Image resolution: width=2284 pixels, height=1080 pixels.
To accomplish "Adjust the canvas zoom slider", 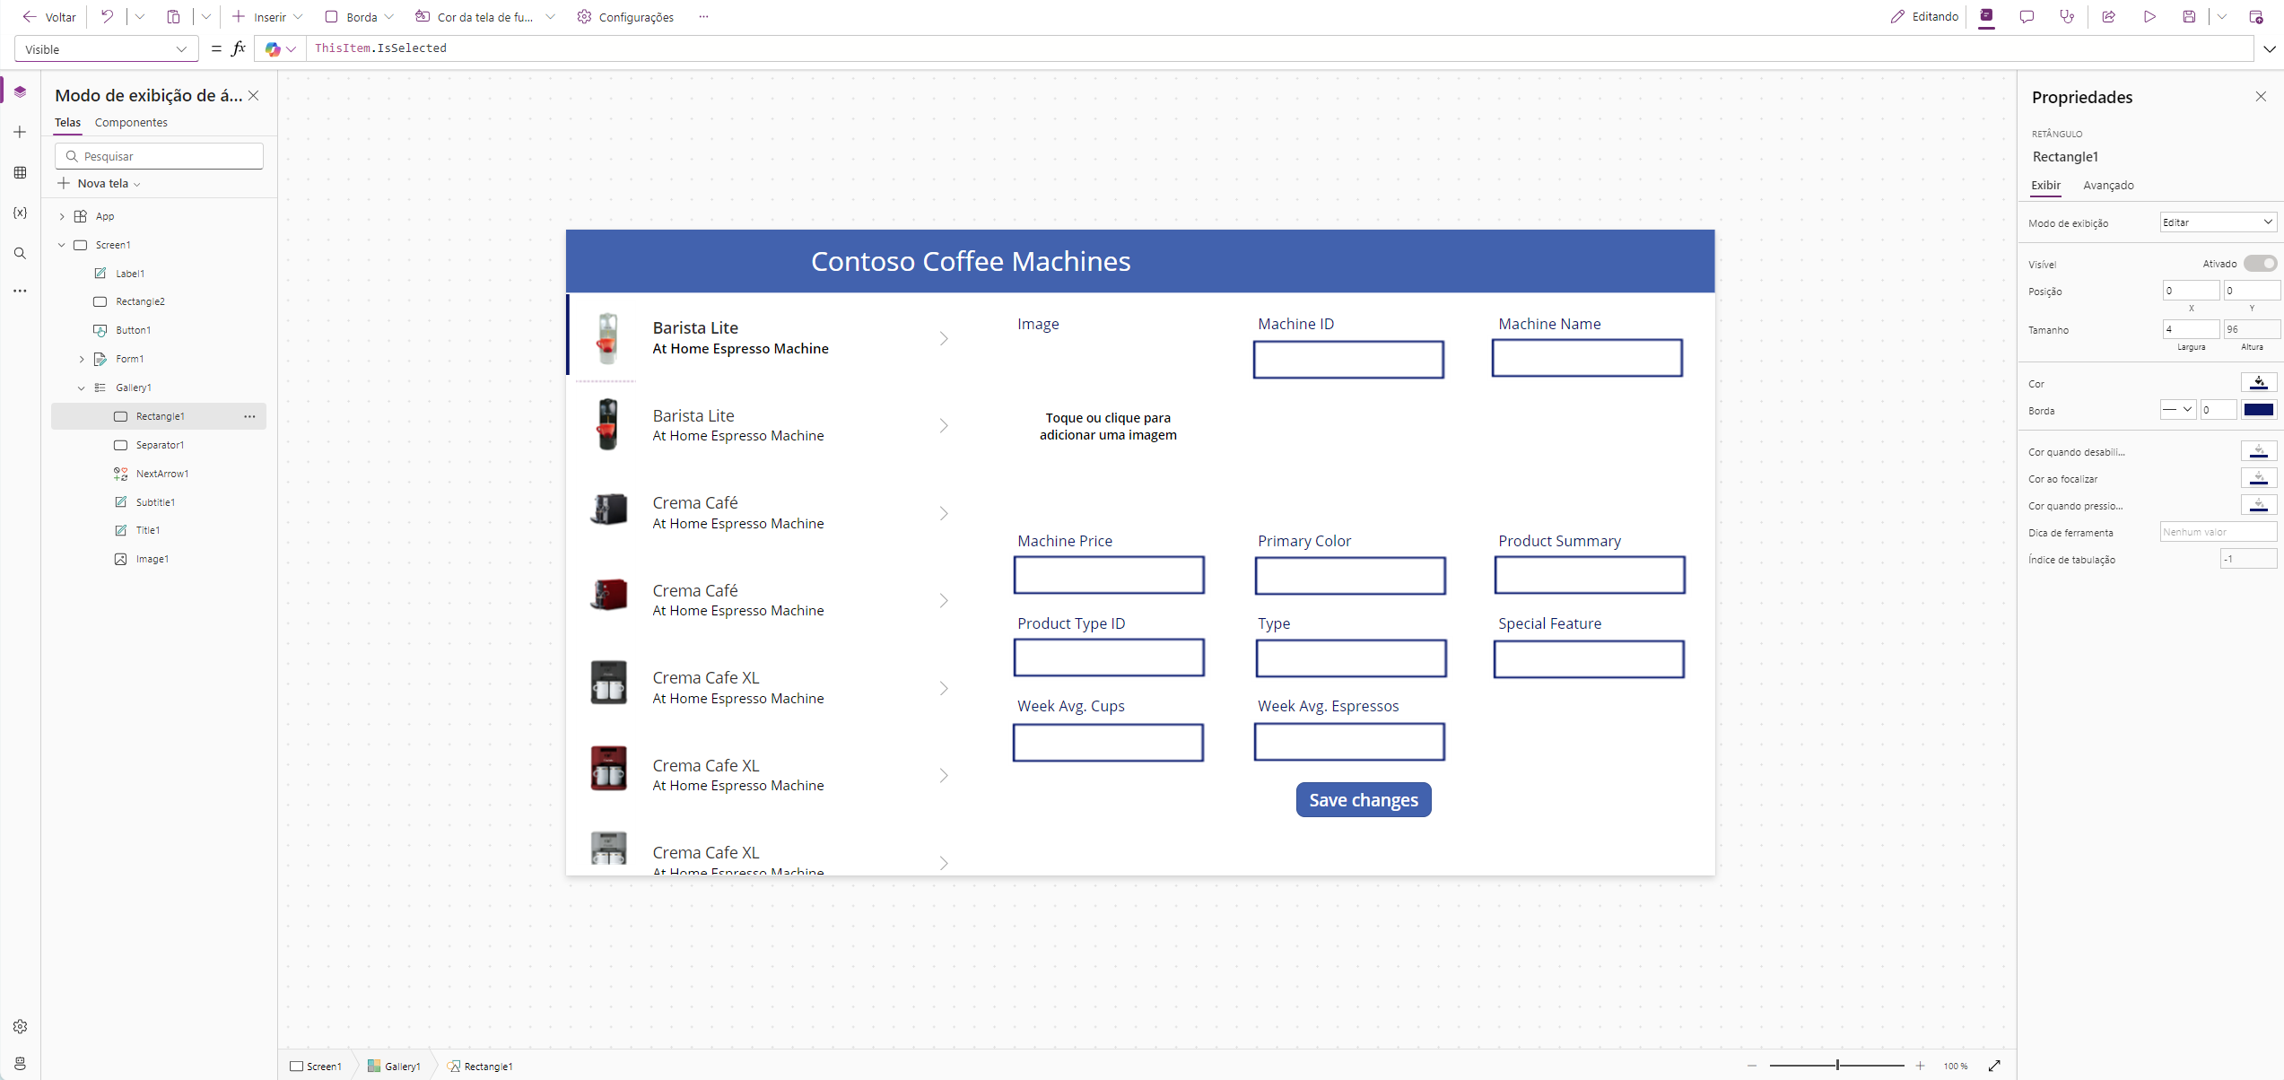I will pos(1837,1066).
